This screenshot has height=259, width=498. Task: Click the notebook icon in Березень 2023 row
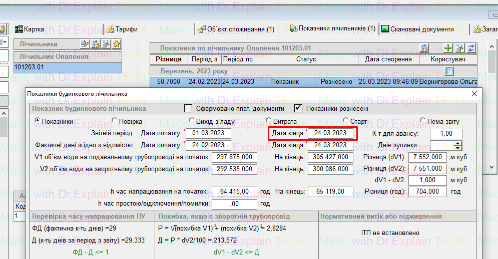pyautogui.click(x=449, y=71)
